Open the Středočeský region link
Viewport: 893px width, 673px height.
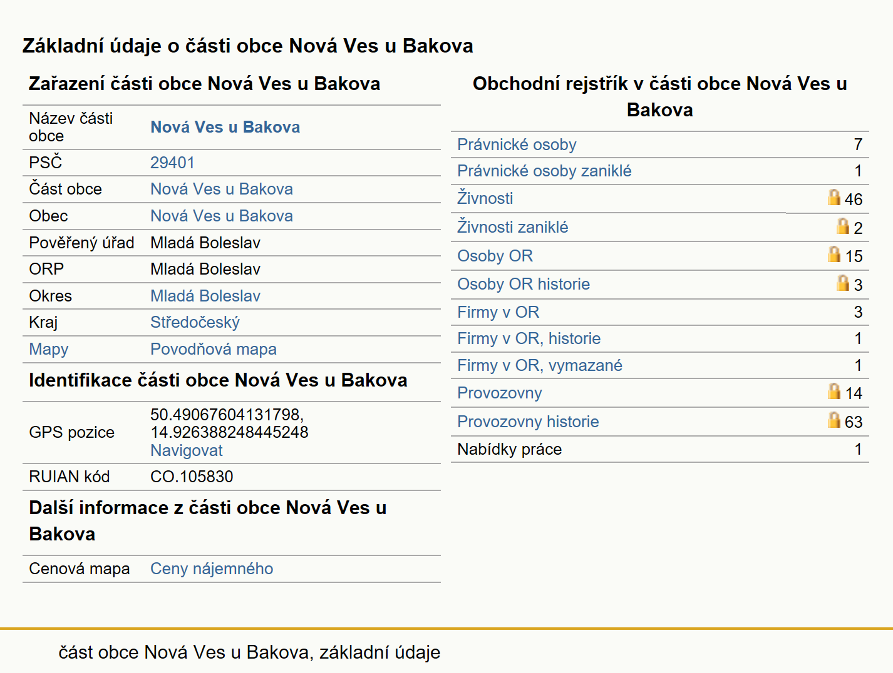click(x=195, y=322)
